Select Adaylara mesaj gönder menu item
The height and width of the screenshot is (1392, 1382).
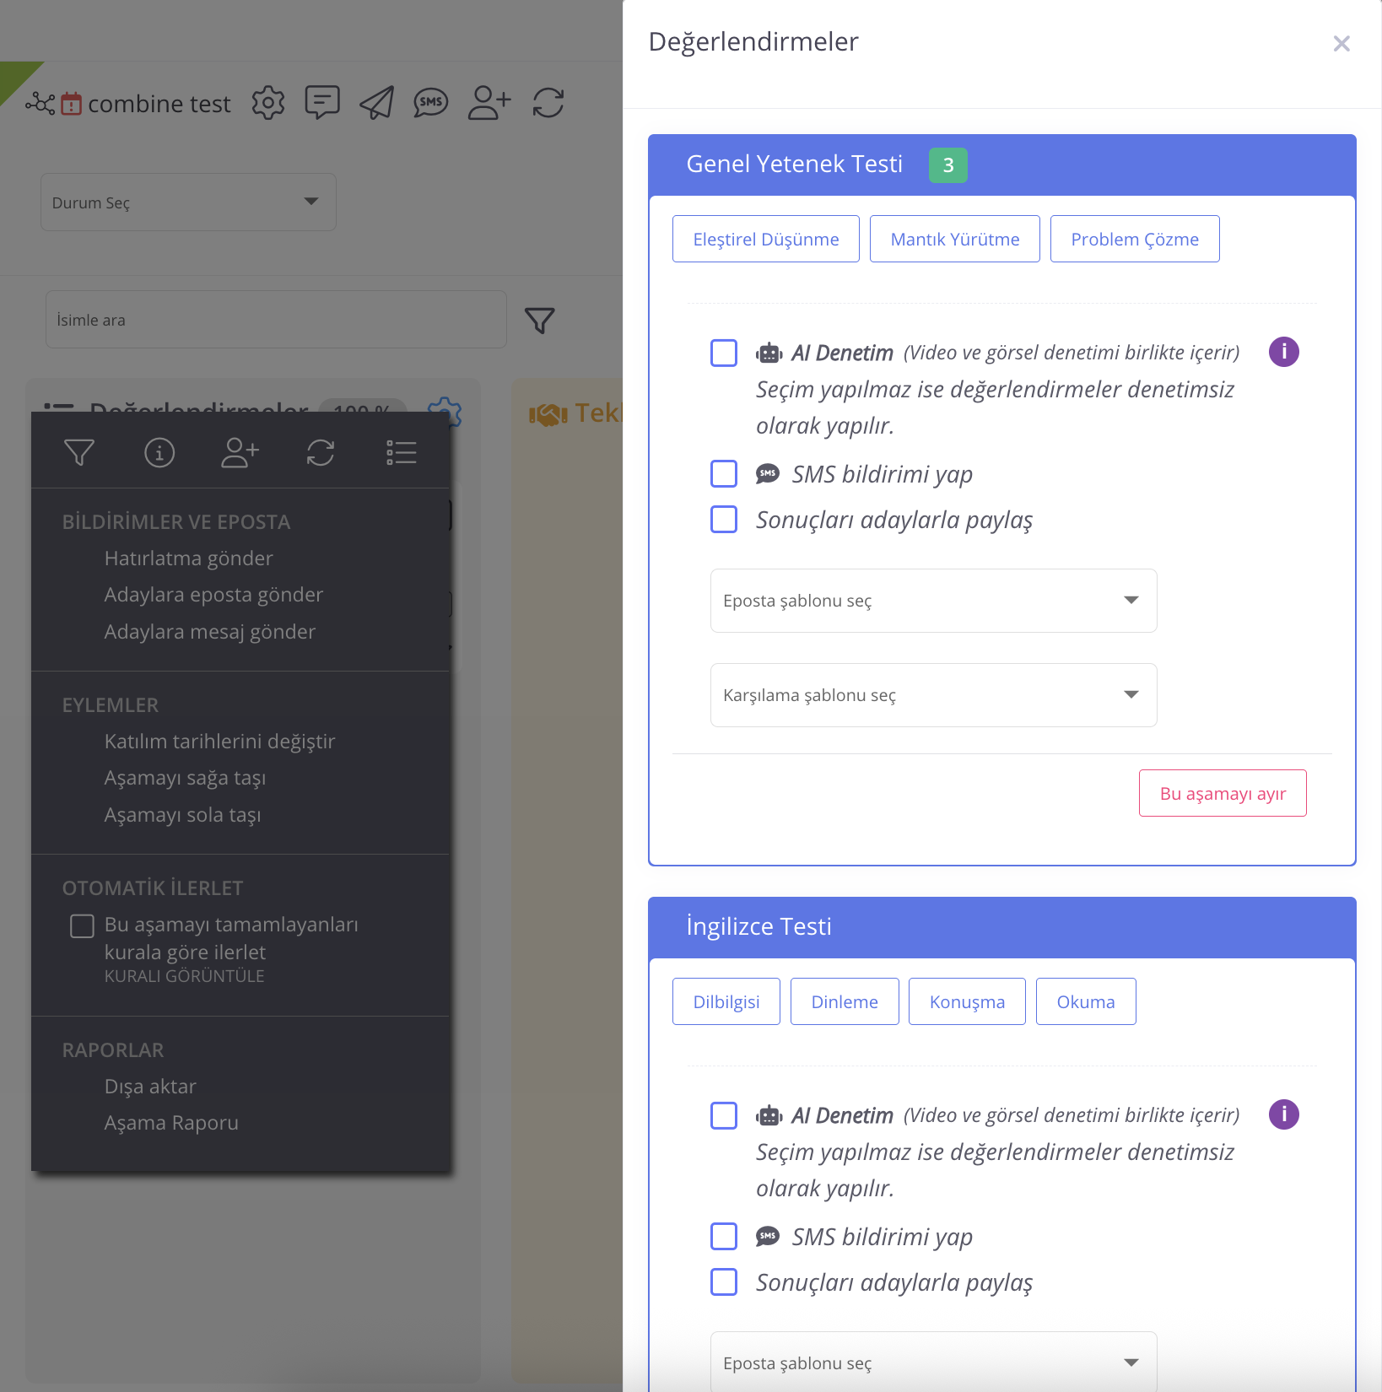click(210, 632)
